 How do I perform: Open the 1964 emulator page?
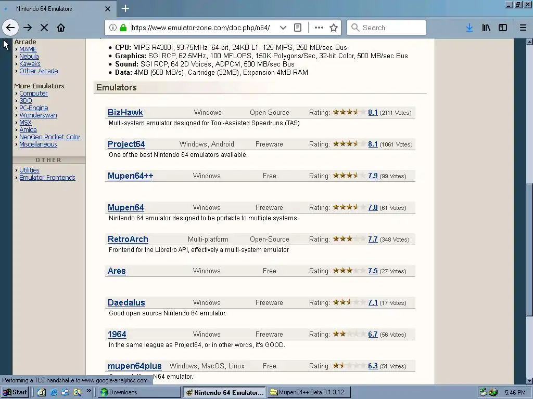pos(117,334)
